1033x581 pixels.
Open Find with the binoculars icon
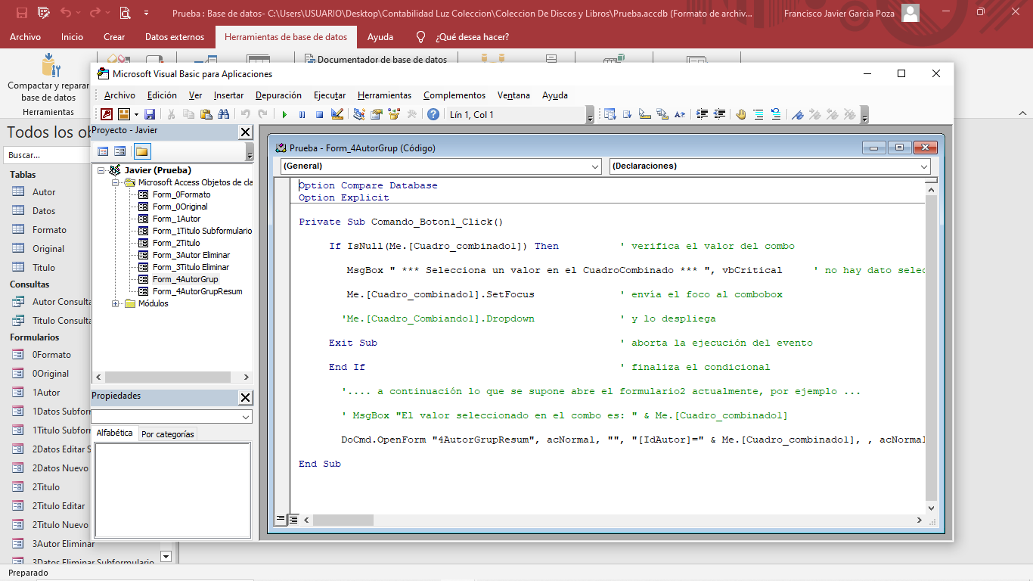[223, 114]
